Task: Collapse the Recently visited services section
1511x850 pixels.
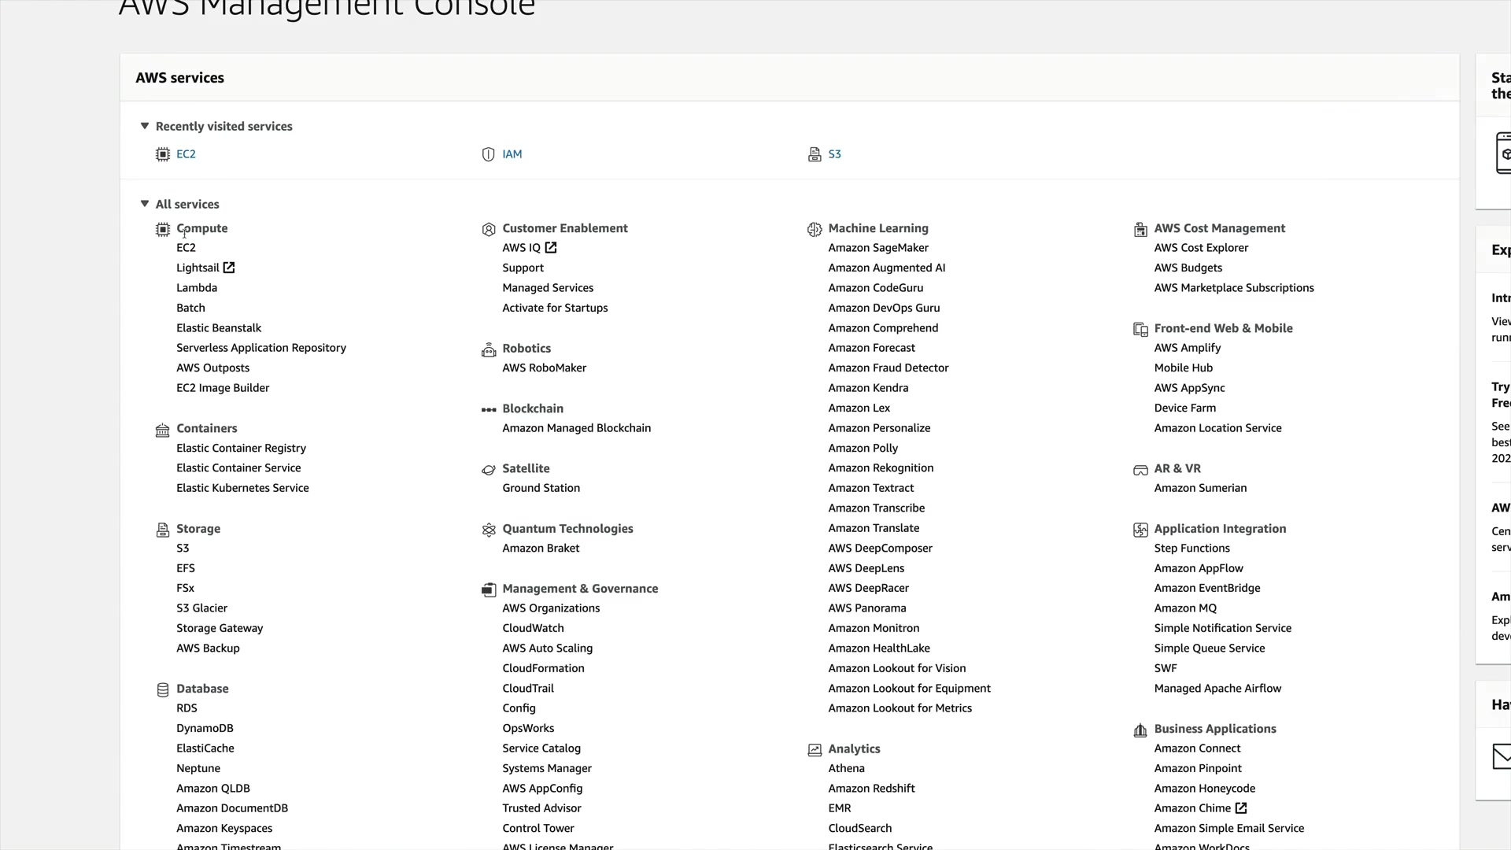Action: coord(145,126)
